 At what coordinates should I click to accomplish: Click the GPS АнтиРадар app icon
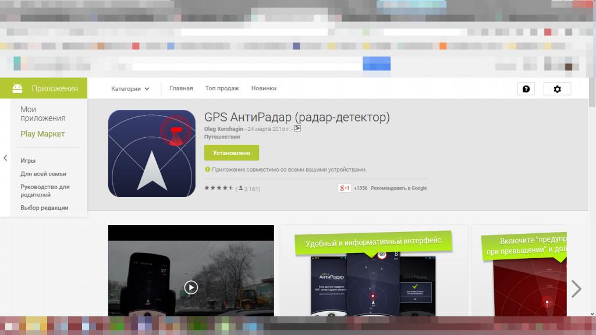(152, 154)
